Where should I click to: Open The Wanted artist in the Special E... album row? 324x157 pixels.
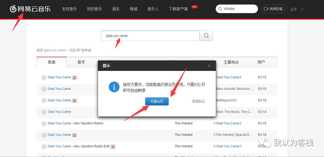(184, 135)
